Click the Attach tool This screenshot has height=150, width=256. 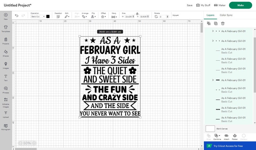226,137
